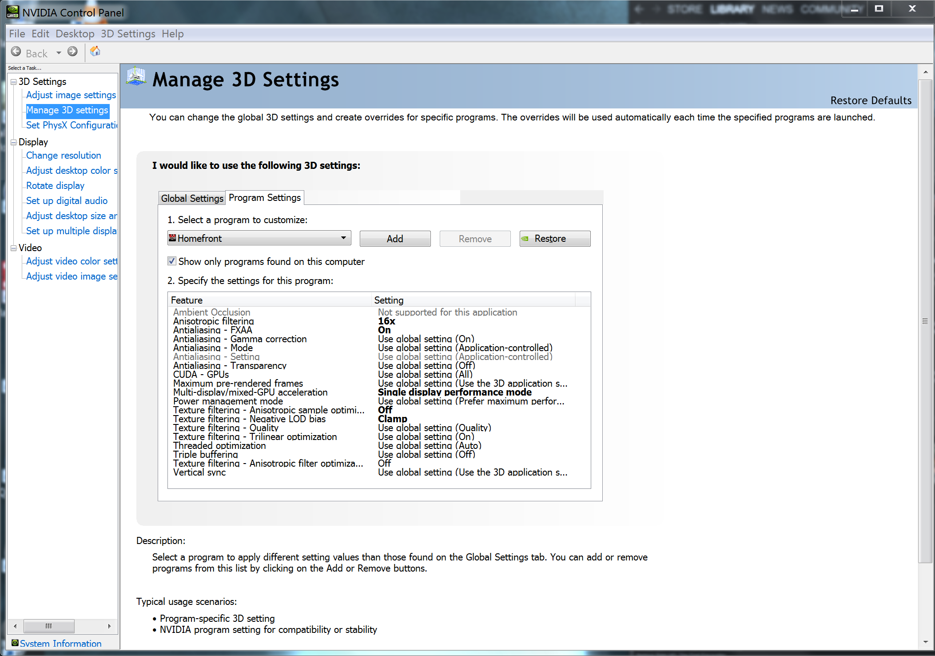Image resolution: width=935 pixels, height=656 pixels.
Task: Click the NVIDIA Control Panel title icon
Action: pyautogui.click(x=13, y=12)
